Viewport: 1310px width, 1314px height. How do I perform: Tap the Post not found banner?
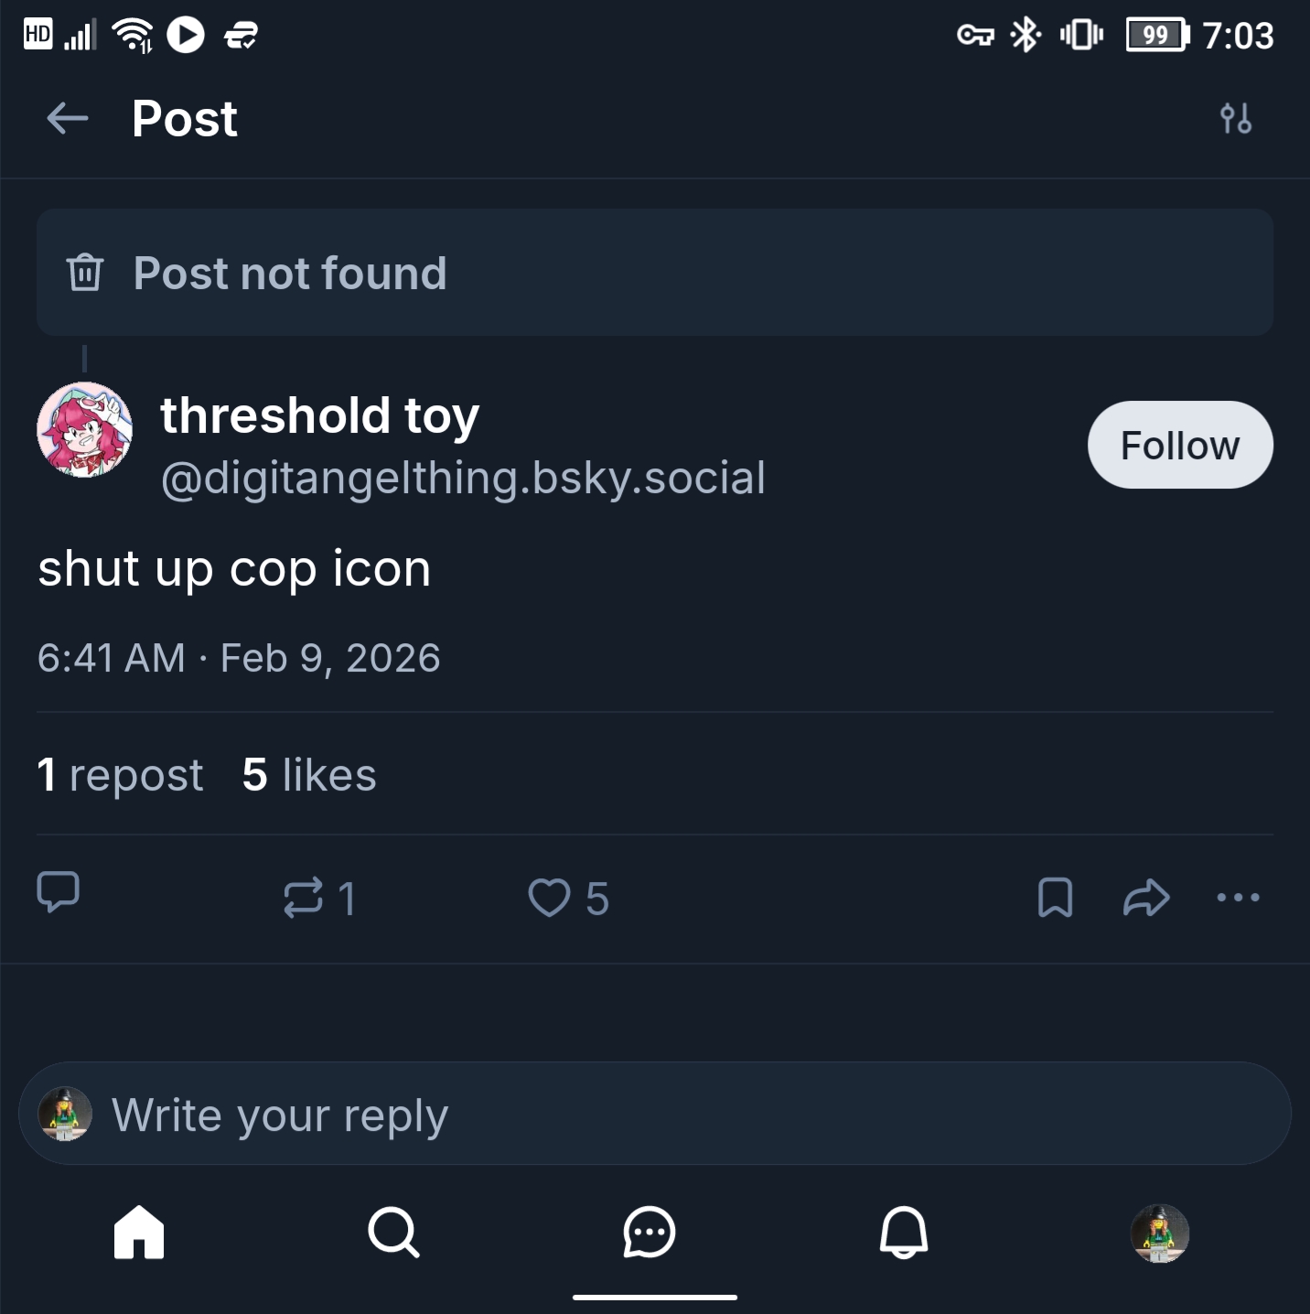click(x=655, y=273)
